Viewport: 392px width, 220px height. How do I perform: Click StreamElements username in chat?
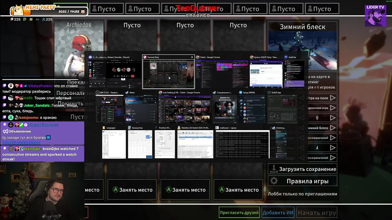click(x=43, y=125)
